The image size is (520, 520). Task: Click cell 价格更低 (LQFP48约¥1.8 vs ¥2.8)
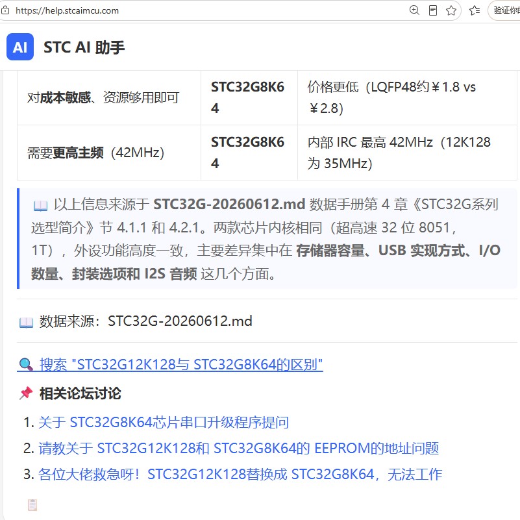[x=407, y=97]
